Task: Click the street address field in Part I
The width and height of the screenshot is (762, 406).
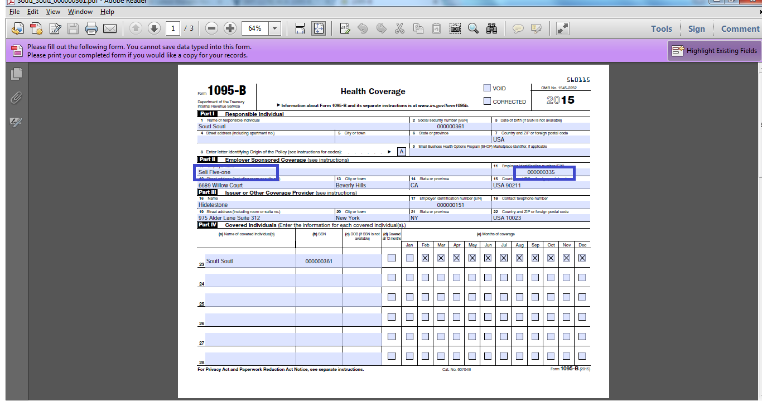Action: pos(266,139)
